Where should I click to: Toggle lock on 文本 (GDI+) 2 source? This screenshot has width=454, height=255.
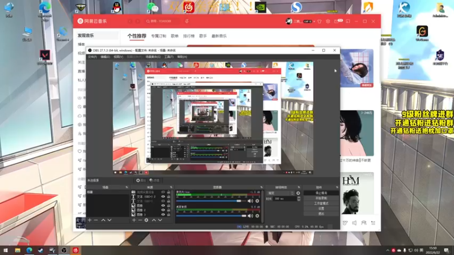(x=169, y=197)
